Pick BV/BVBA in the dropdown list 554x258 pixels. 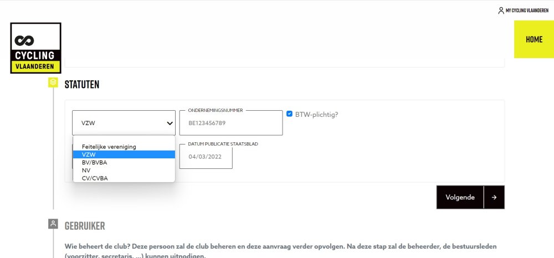[x=95, y=162]
